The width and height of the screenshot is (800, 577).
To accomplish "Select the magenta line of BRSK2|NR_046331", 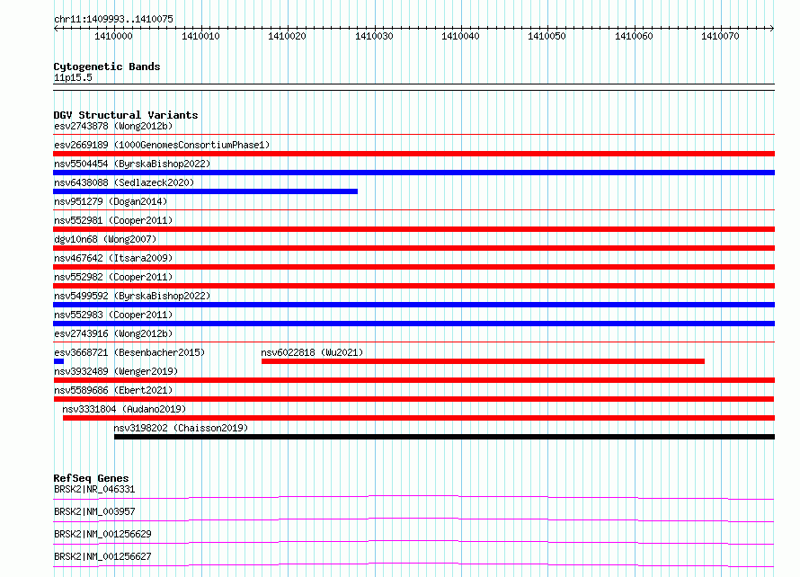I will pyautogui.click(x=413, y=497).
